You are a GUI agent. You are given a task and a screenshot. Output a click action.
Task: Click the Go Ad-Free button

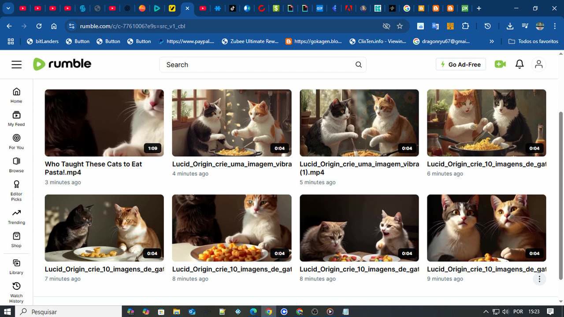tap(460, 64)
